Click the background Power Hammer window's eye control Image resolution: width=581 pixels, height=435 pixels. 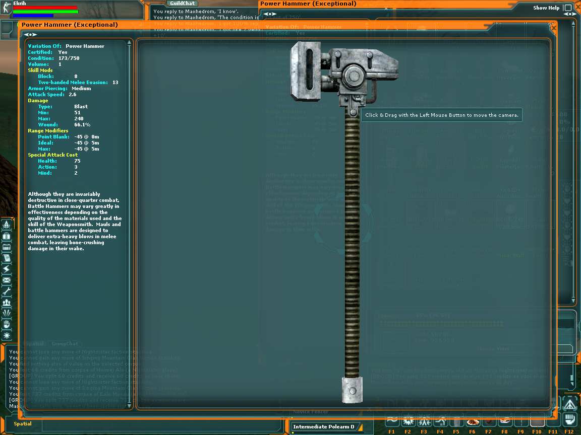coord(270,14)
